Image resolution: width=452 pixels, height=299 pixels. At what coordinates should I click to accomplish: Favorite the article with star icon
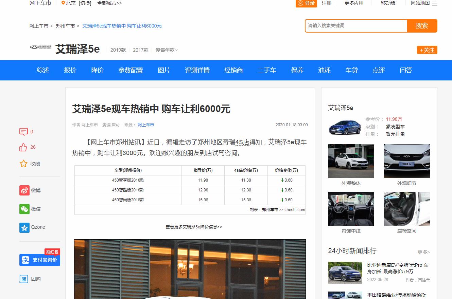[23, 164]
